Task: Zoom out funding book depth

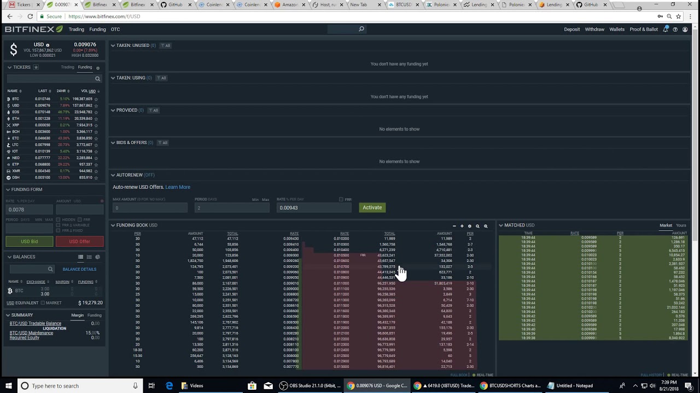Action: 477,225
